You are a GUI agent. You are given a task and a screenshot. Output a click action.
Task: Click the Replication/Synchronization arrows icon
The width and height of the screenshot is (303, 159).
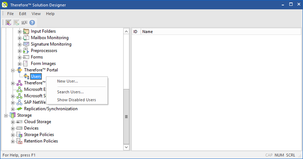pyautogui.click(x=20, y=109)
